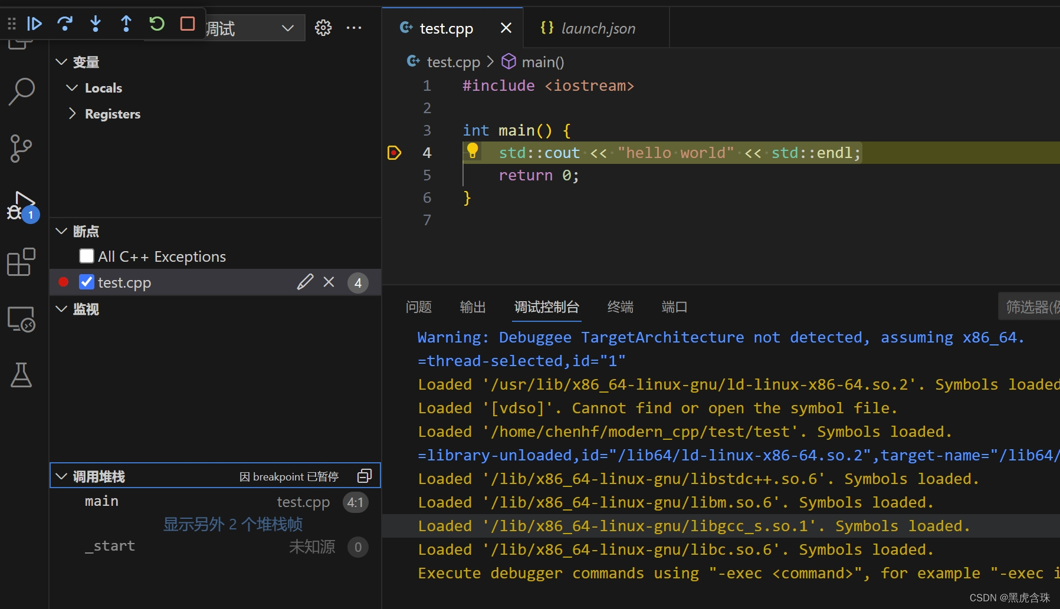Step over the current line
1060x609 pixels.
point(65,24)
